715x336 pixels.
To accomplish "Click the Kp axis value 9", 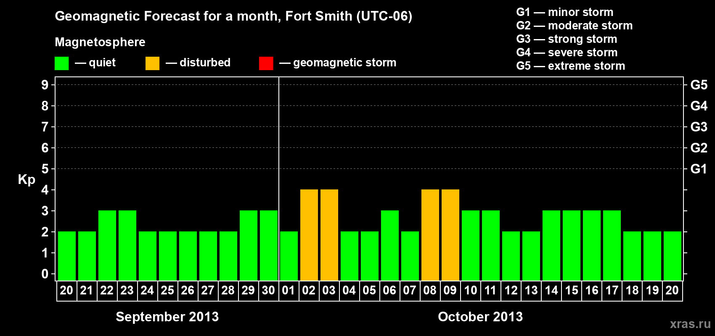I will tap(45, 85).
